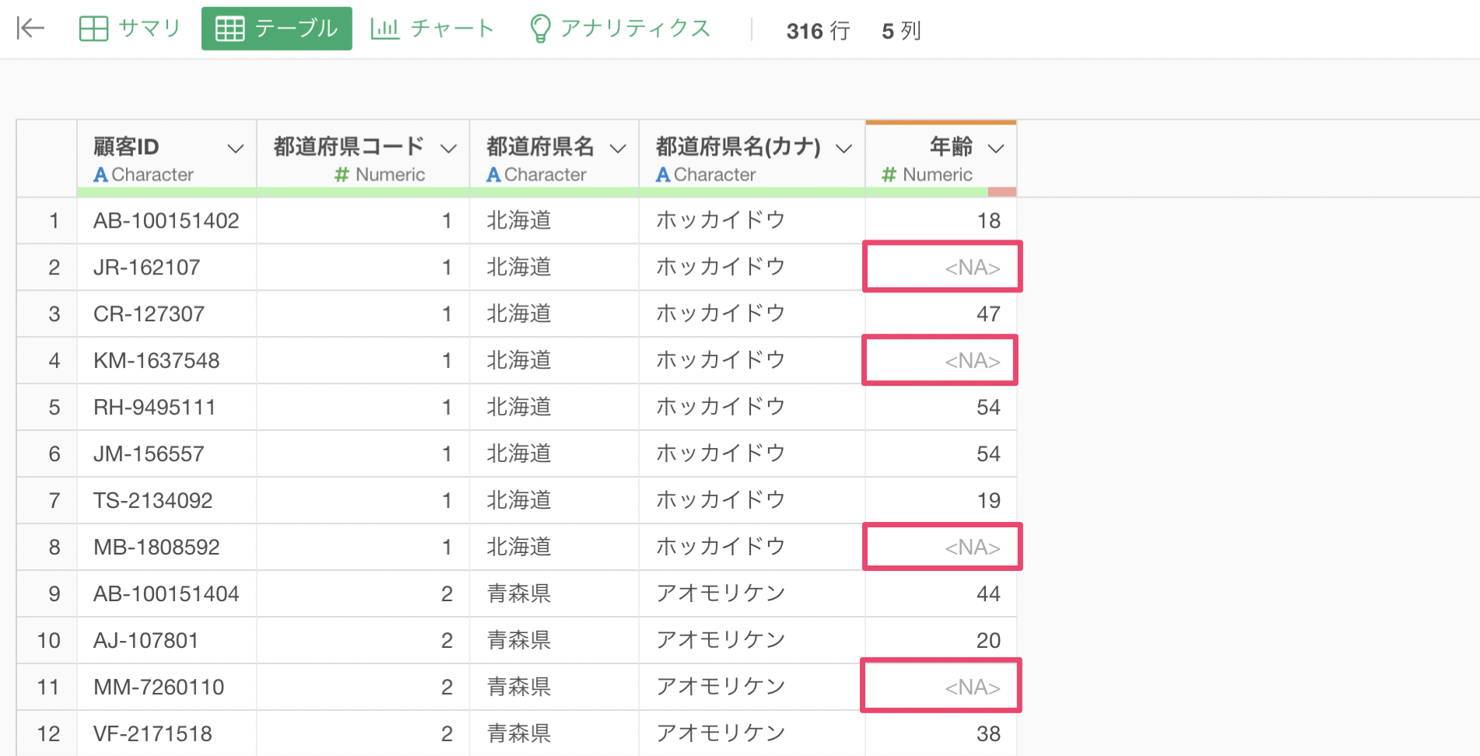Click row number 9 header
Image resolution: width=1480 pixels, height=756 pixels.
click(54, 594)
